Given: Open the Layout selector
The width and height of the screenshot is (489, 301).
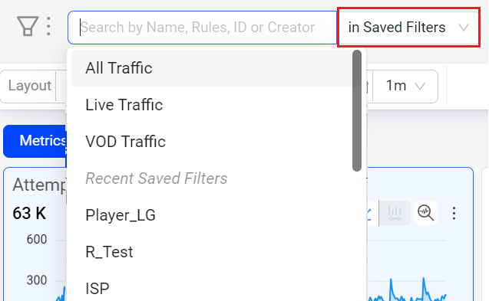Looking at the screenshot, I should point(30,87).
